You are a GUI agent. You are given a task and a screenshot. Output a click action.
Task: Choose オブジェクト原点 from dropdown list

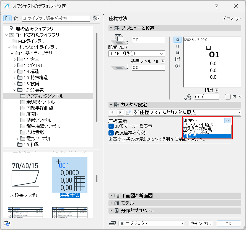point(207,132)
